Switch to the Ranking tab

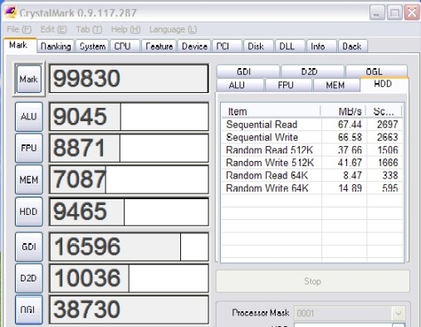point(56,46)
